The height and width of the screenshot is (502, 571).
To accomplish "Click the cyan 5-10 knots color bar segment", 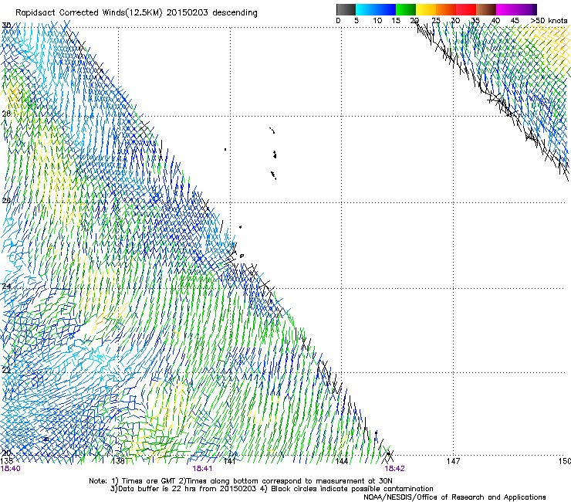I will (x=366, y=9).
